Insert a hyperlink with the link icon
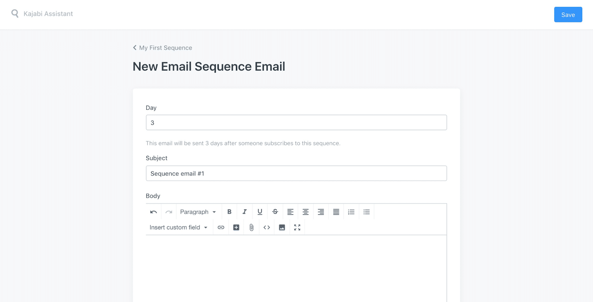 pyautogui.click(x=221, y=227)
